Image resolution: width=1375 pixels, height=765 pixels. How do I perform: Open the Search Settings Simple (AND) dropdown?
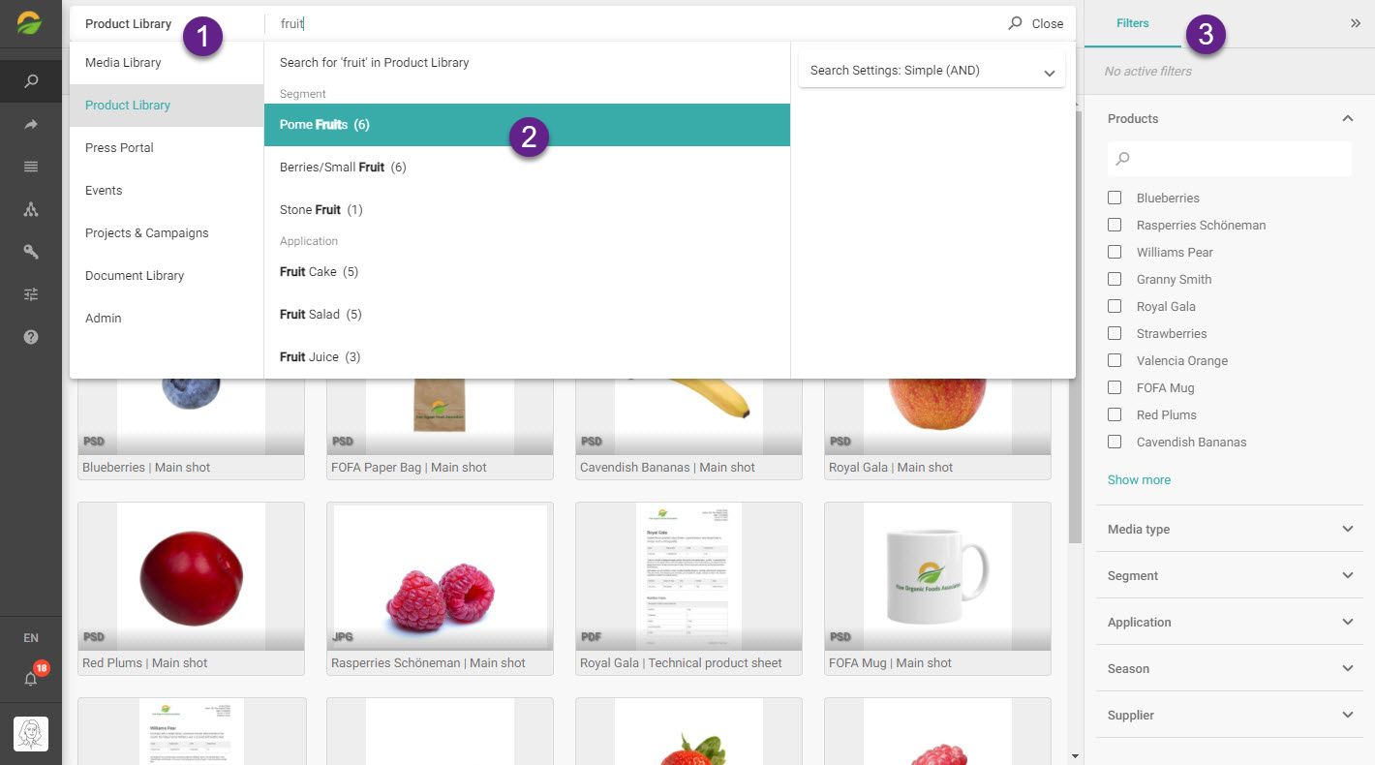(932, 71)
